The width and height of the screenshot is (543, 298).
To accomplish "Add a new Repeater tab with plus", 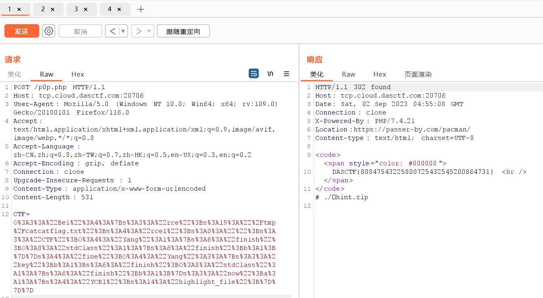I will (140, 9).
